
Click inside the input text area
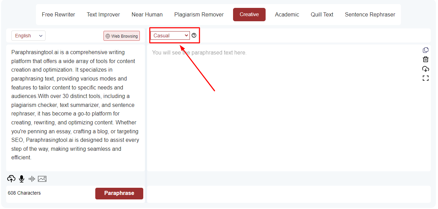click(75, 108)
